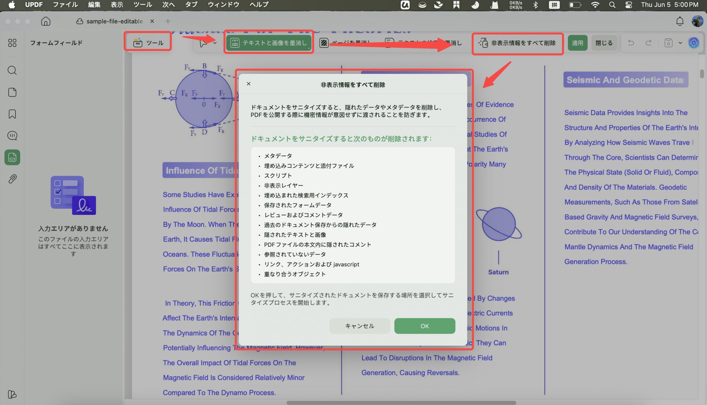This screenshot has height=405, width=707.
Task: Open the user account avatar
Action: tap(697, 22)
